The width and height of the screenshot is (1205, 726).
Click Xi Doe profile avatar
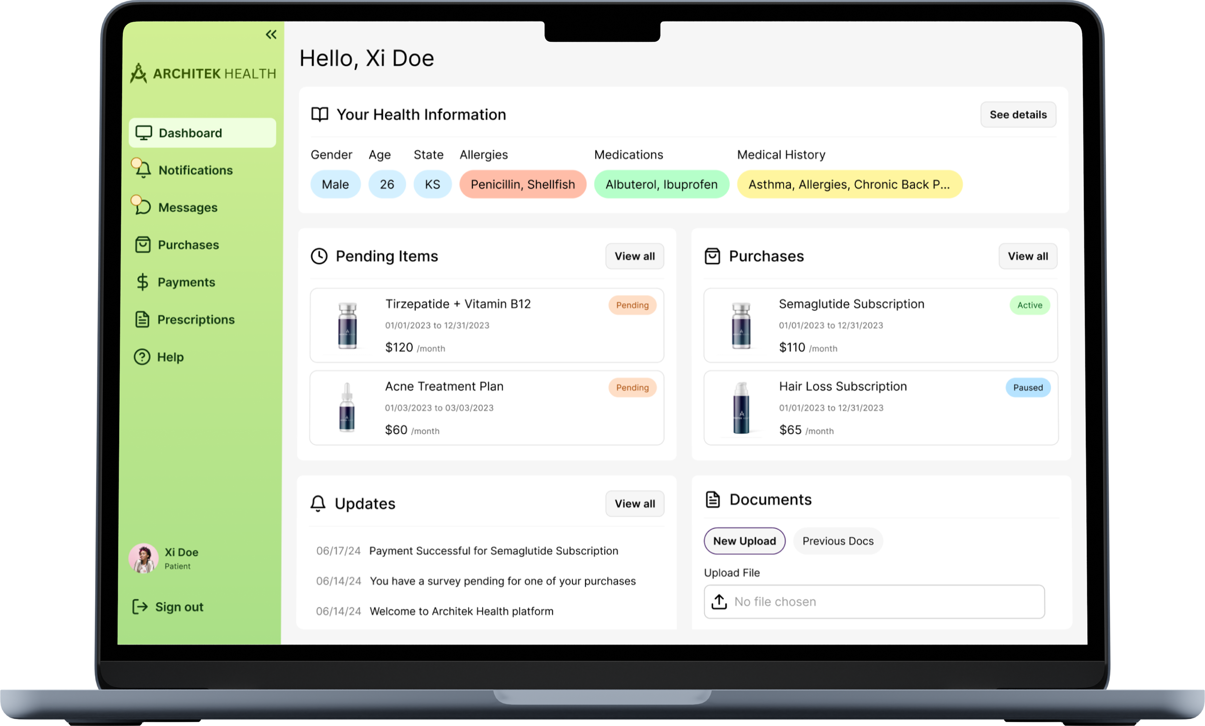143,558
